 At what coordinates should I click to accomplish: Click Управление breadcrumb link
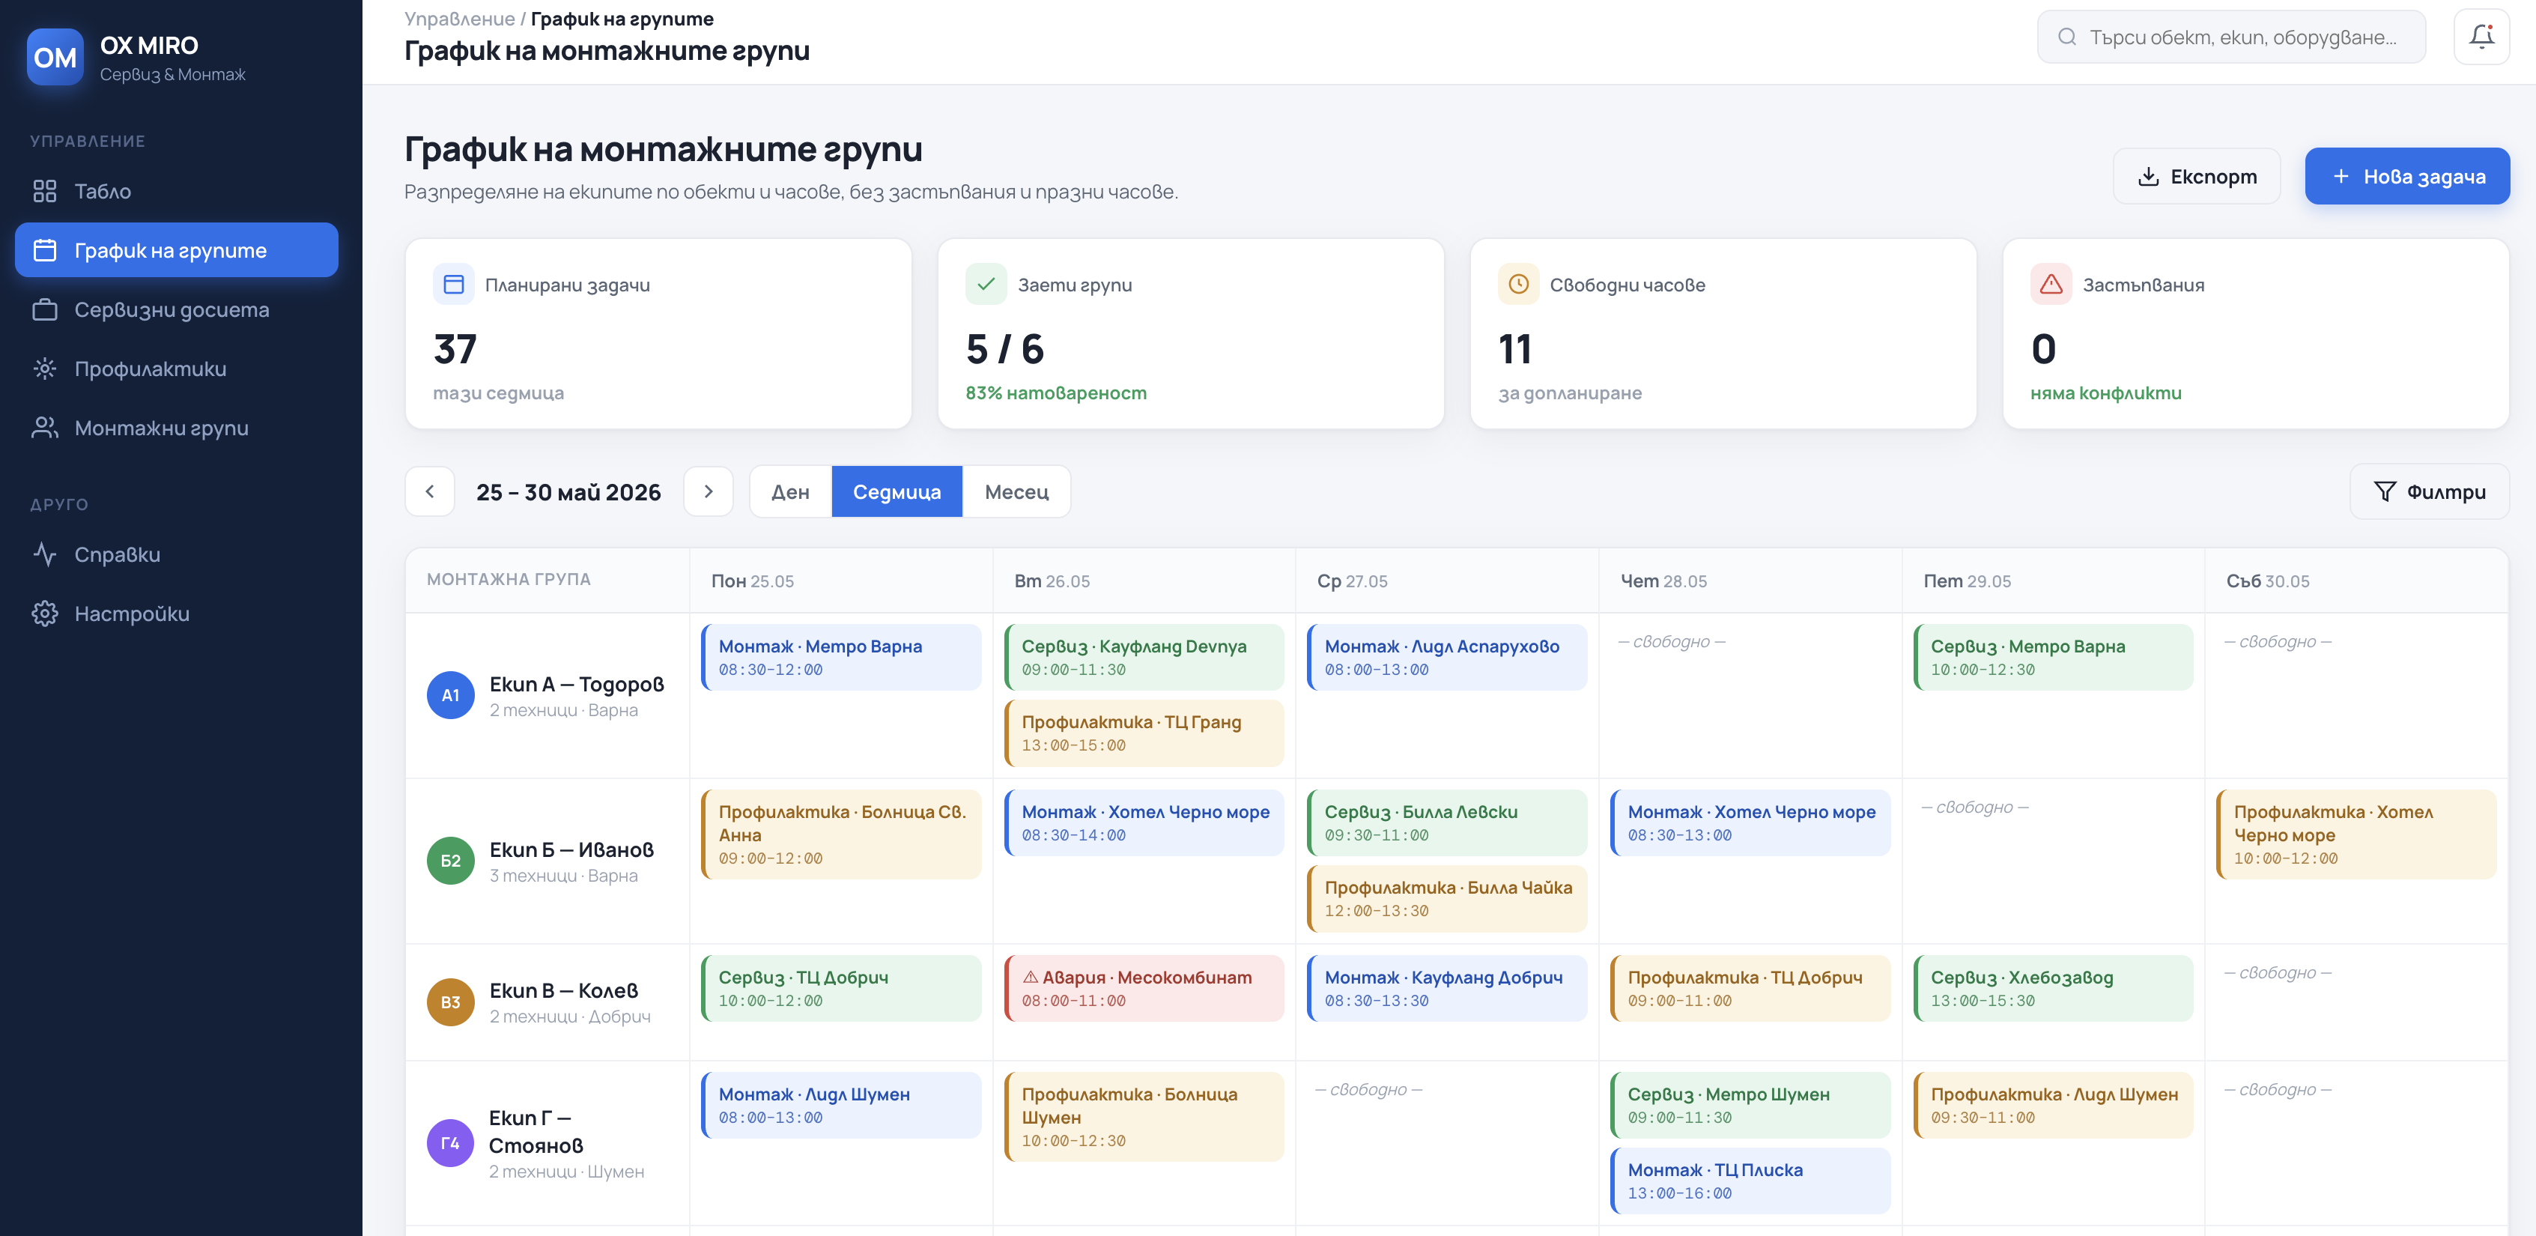tap(460, 19)
